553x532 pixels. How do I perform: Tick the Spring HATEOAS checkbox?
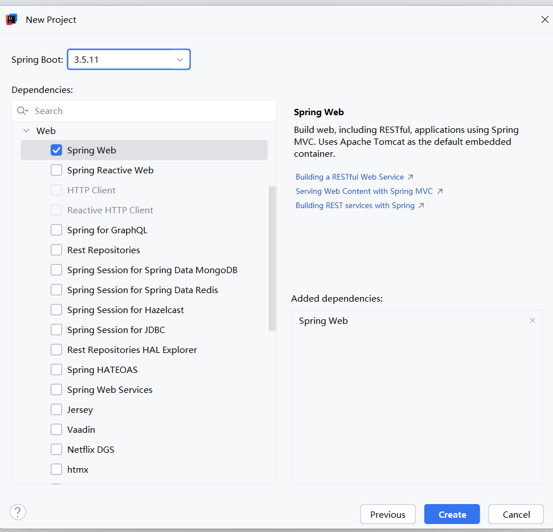pyautogui.click(x=56, y=369)
